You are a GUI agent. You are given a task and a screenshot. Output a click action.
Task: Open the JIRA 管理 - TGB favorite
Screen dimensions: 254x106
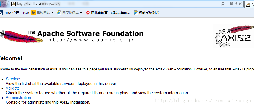coord(15,13)
